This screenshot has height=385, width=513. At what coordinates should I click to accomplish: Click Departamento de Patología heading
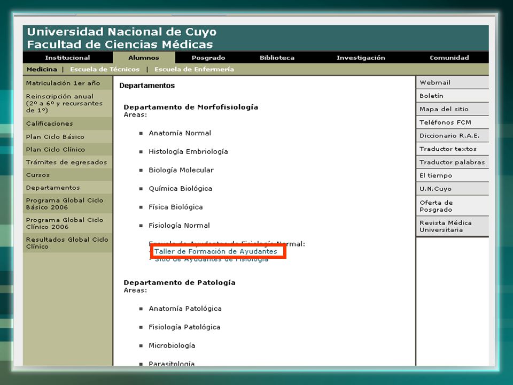(180, 282)
